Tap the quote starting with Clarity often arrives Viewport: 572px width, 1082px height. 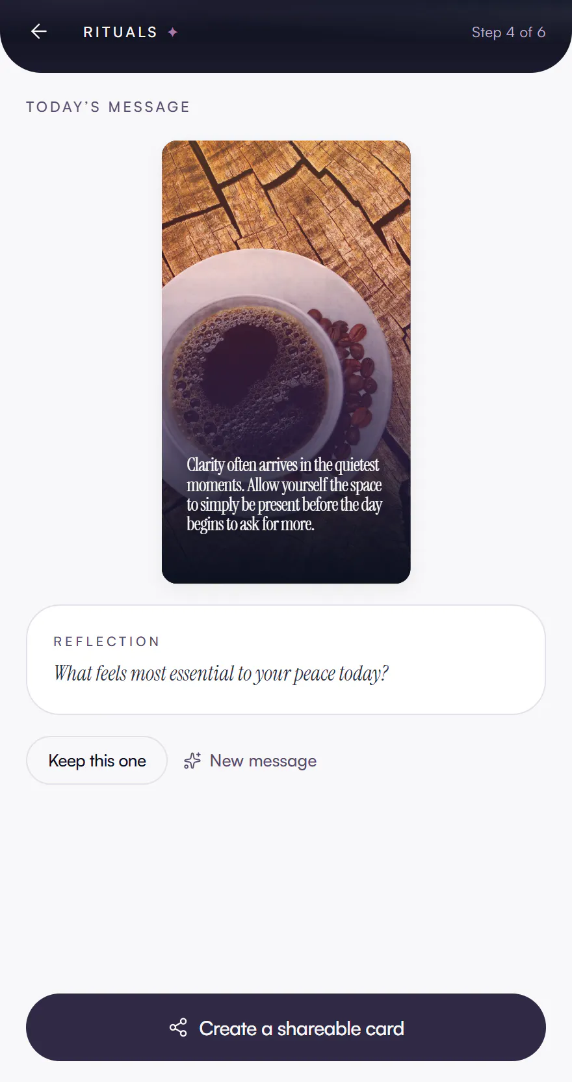[x=284, y=494]
